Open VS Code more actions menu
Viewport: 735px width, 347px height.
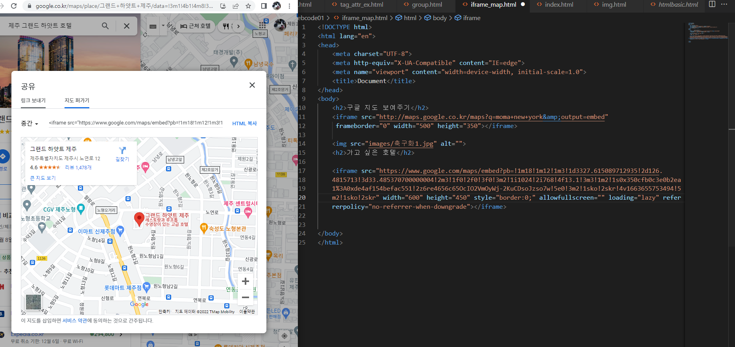[x=724, y=4]
